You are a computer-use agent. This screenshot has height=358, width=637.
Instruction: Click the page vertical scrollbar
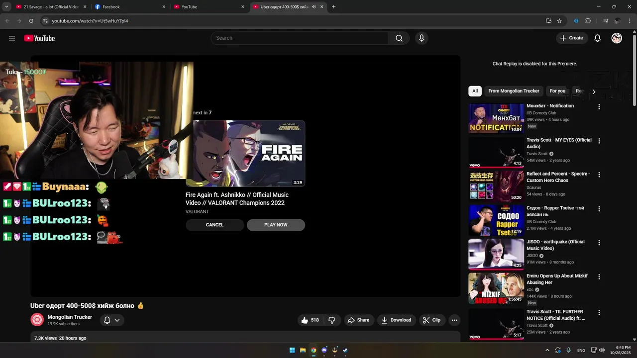point(634,70)
